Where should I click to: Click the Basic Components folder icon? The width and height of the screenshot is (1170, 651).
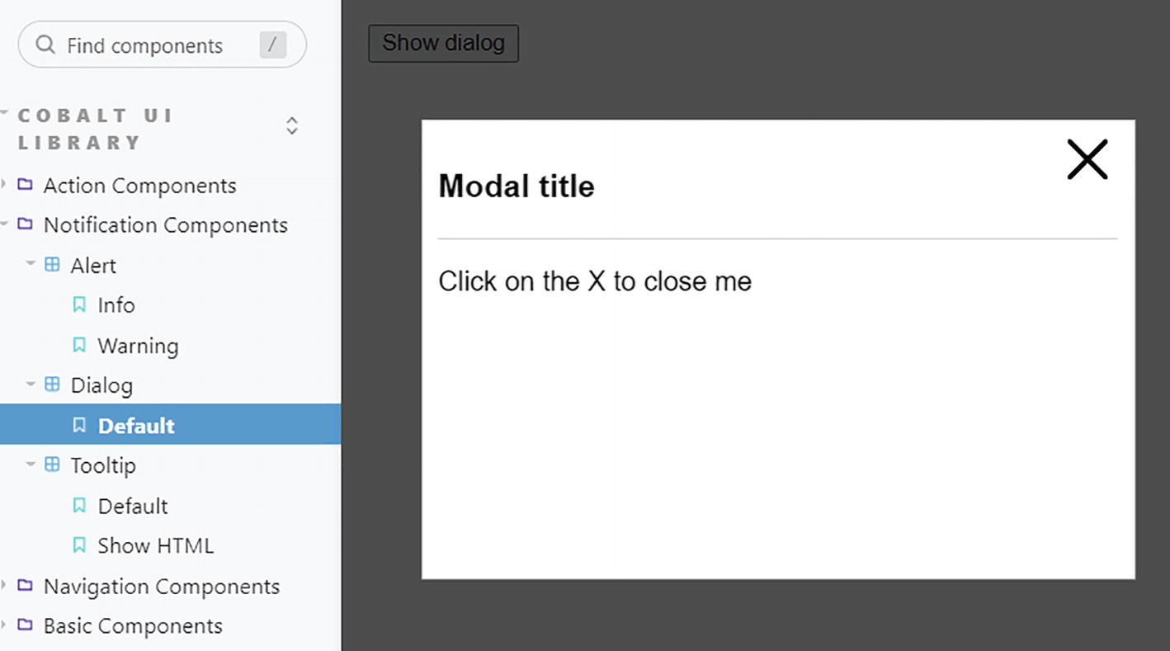tap(26, 625)
